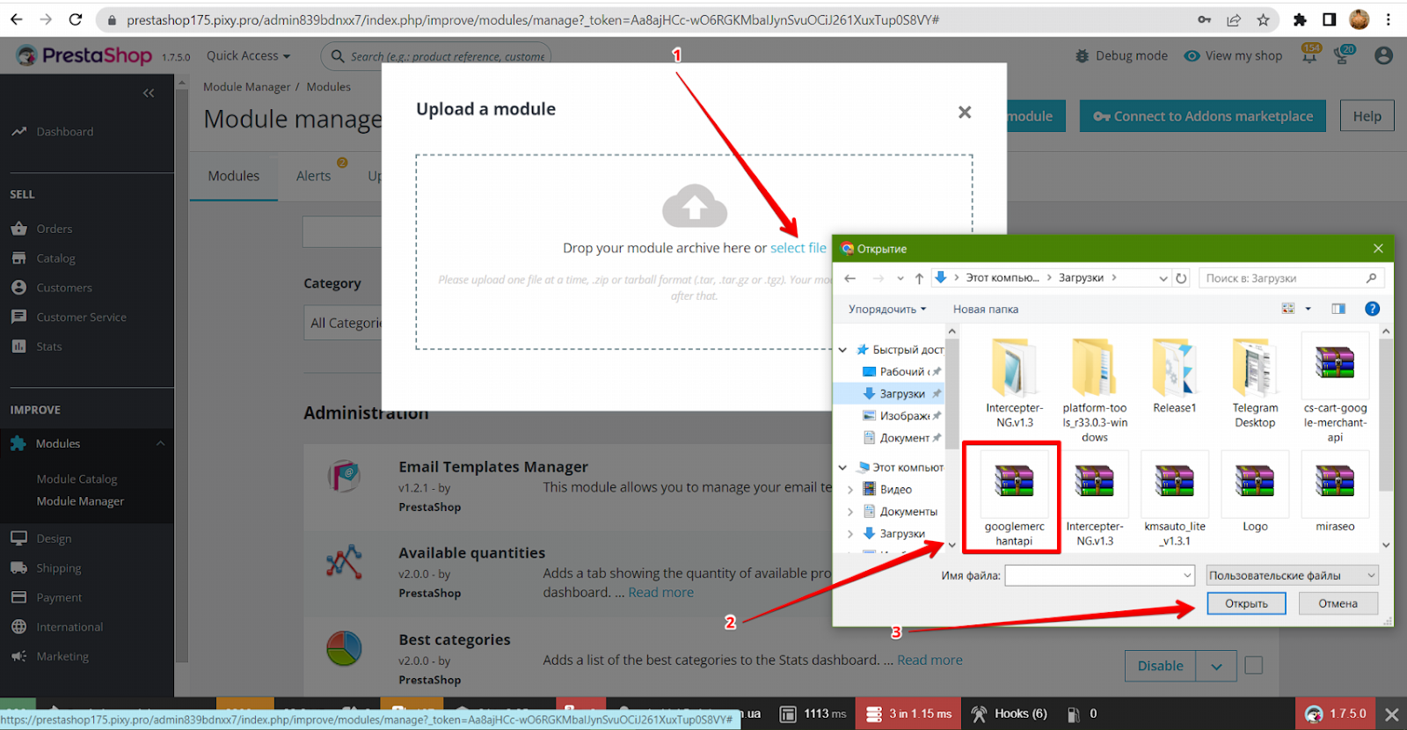The height and width of the screenshot is (730, 1407).
Task: Switch to the Alerts tab
Action: coord(314,176)
